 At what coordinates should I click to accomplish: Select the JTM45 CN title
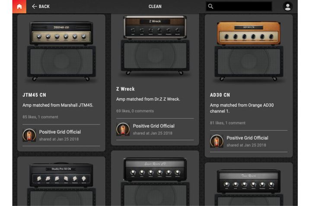click(x=34, y=95)
